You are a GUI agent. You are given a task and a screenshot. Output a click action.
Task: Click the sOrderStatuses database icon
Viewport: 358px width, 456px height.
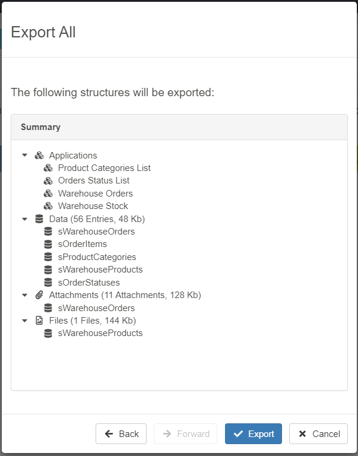(48, 283)
